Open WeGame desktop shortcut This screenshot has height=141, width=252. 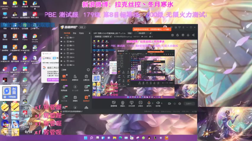point(15,15)
